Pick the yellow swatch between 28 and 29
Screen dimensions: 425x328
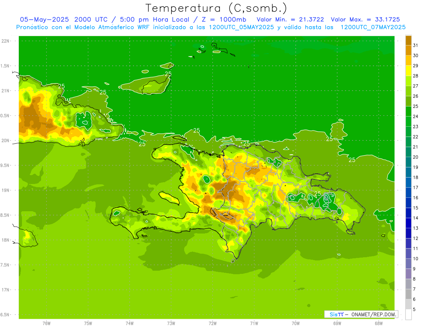pos(408,71)
